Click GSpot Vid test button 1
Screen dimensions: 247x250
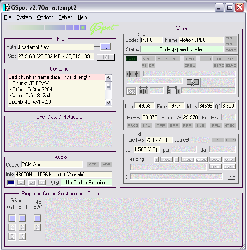pos(12,218)
